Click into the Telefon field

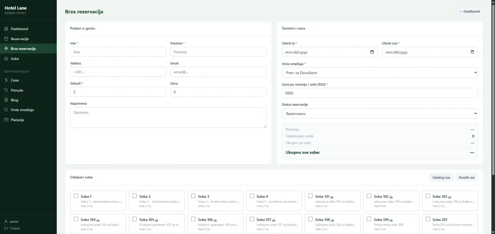click(118, 72)
